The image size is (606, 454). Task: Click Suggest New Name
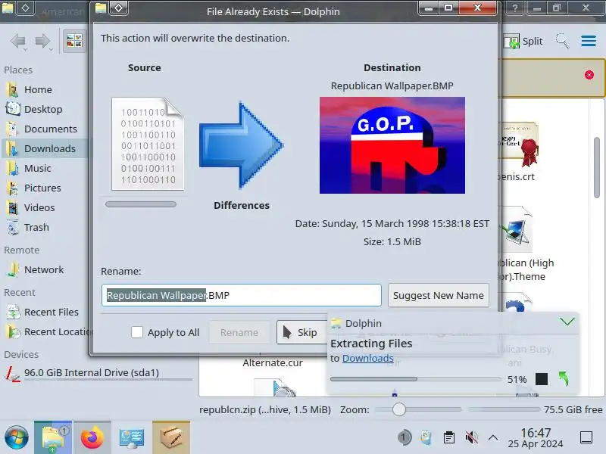coord(439,295)
